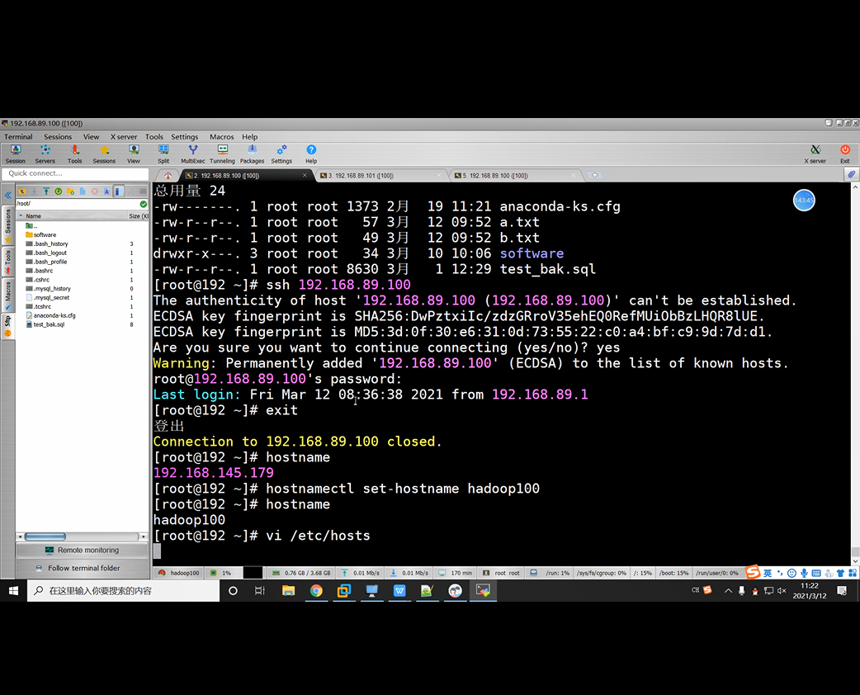Collapse sidebar with double-chevron arrow
Image resolution: width=860 pixels, height=695 pixels.
point(7,195)
